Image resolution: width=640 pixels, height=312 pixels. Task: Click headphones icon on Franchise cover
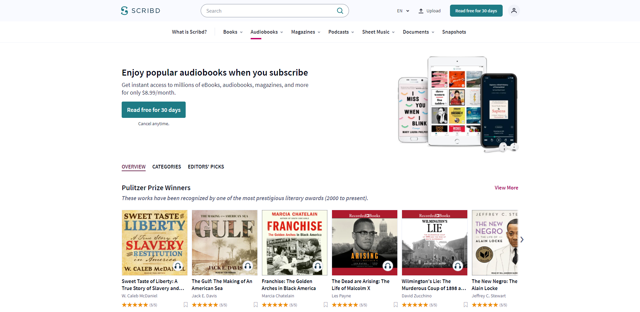pos(318,266)
